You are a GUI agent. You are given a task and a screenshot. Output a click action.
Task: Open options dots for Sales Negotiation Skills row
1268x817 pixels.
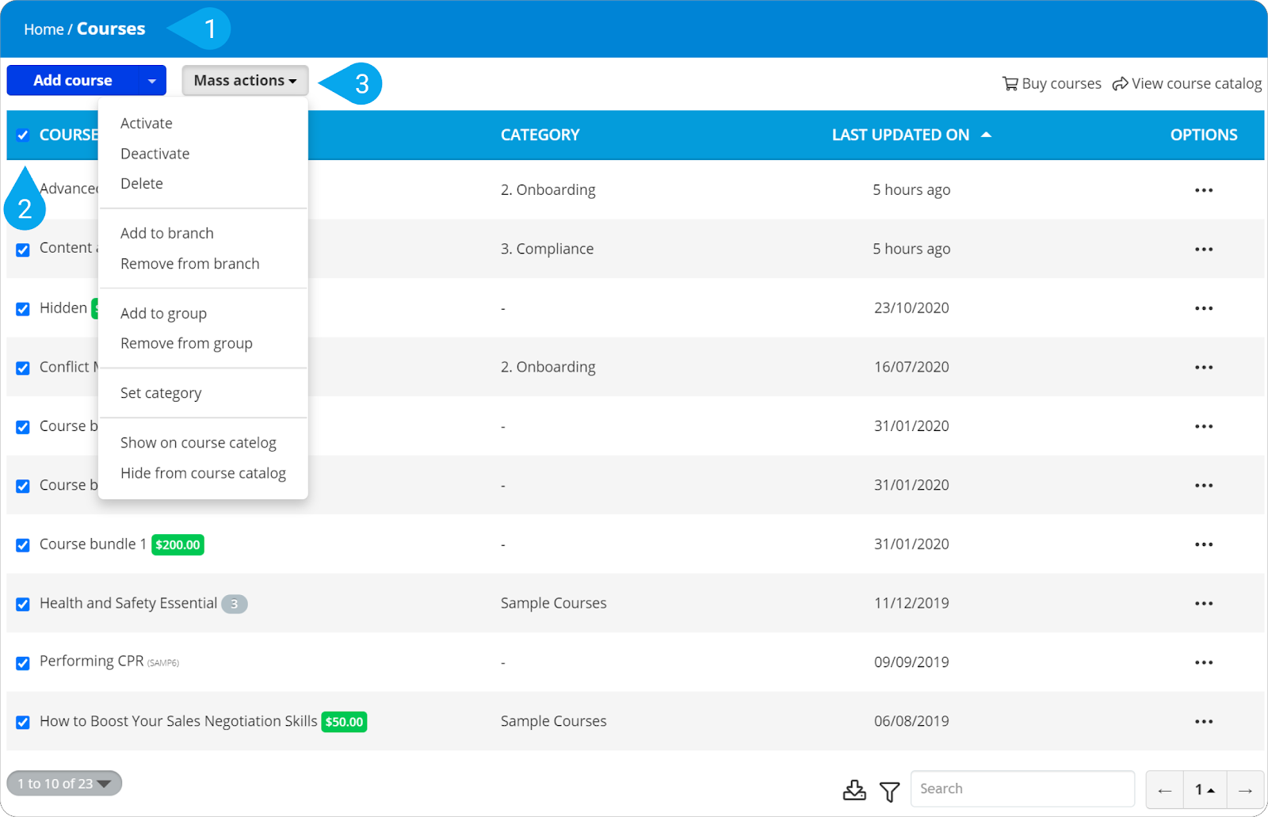click(1204, 722)
